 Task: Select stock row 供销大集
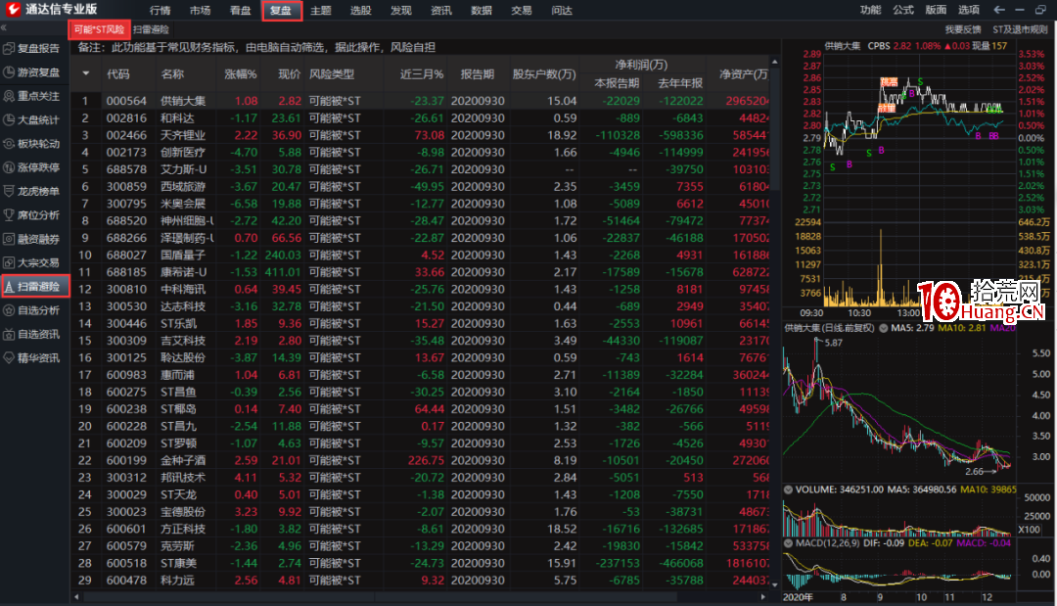tap(420, 101)
